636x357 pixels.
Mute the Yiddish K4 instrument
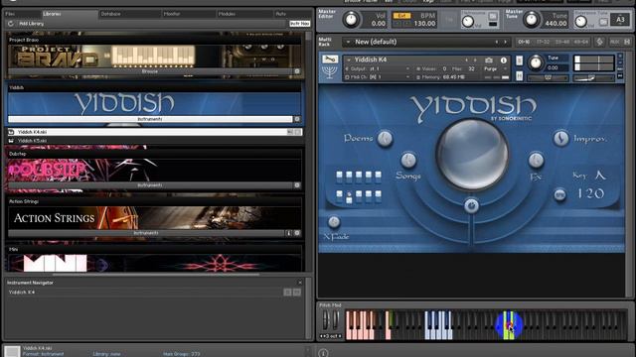coord(519,75)
